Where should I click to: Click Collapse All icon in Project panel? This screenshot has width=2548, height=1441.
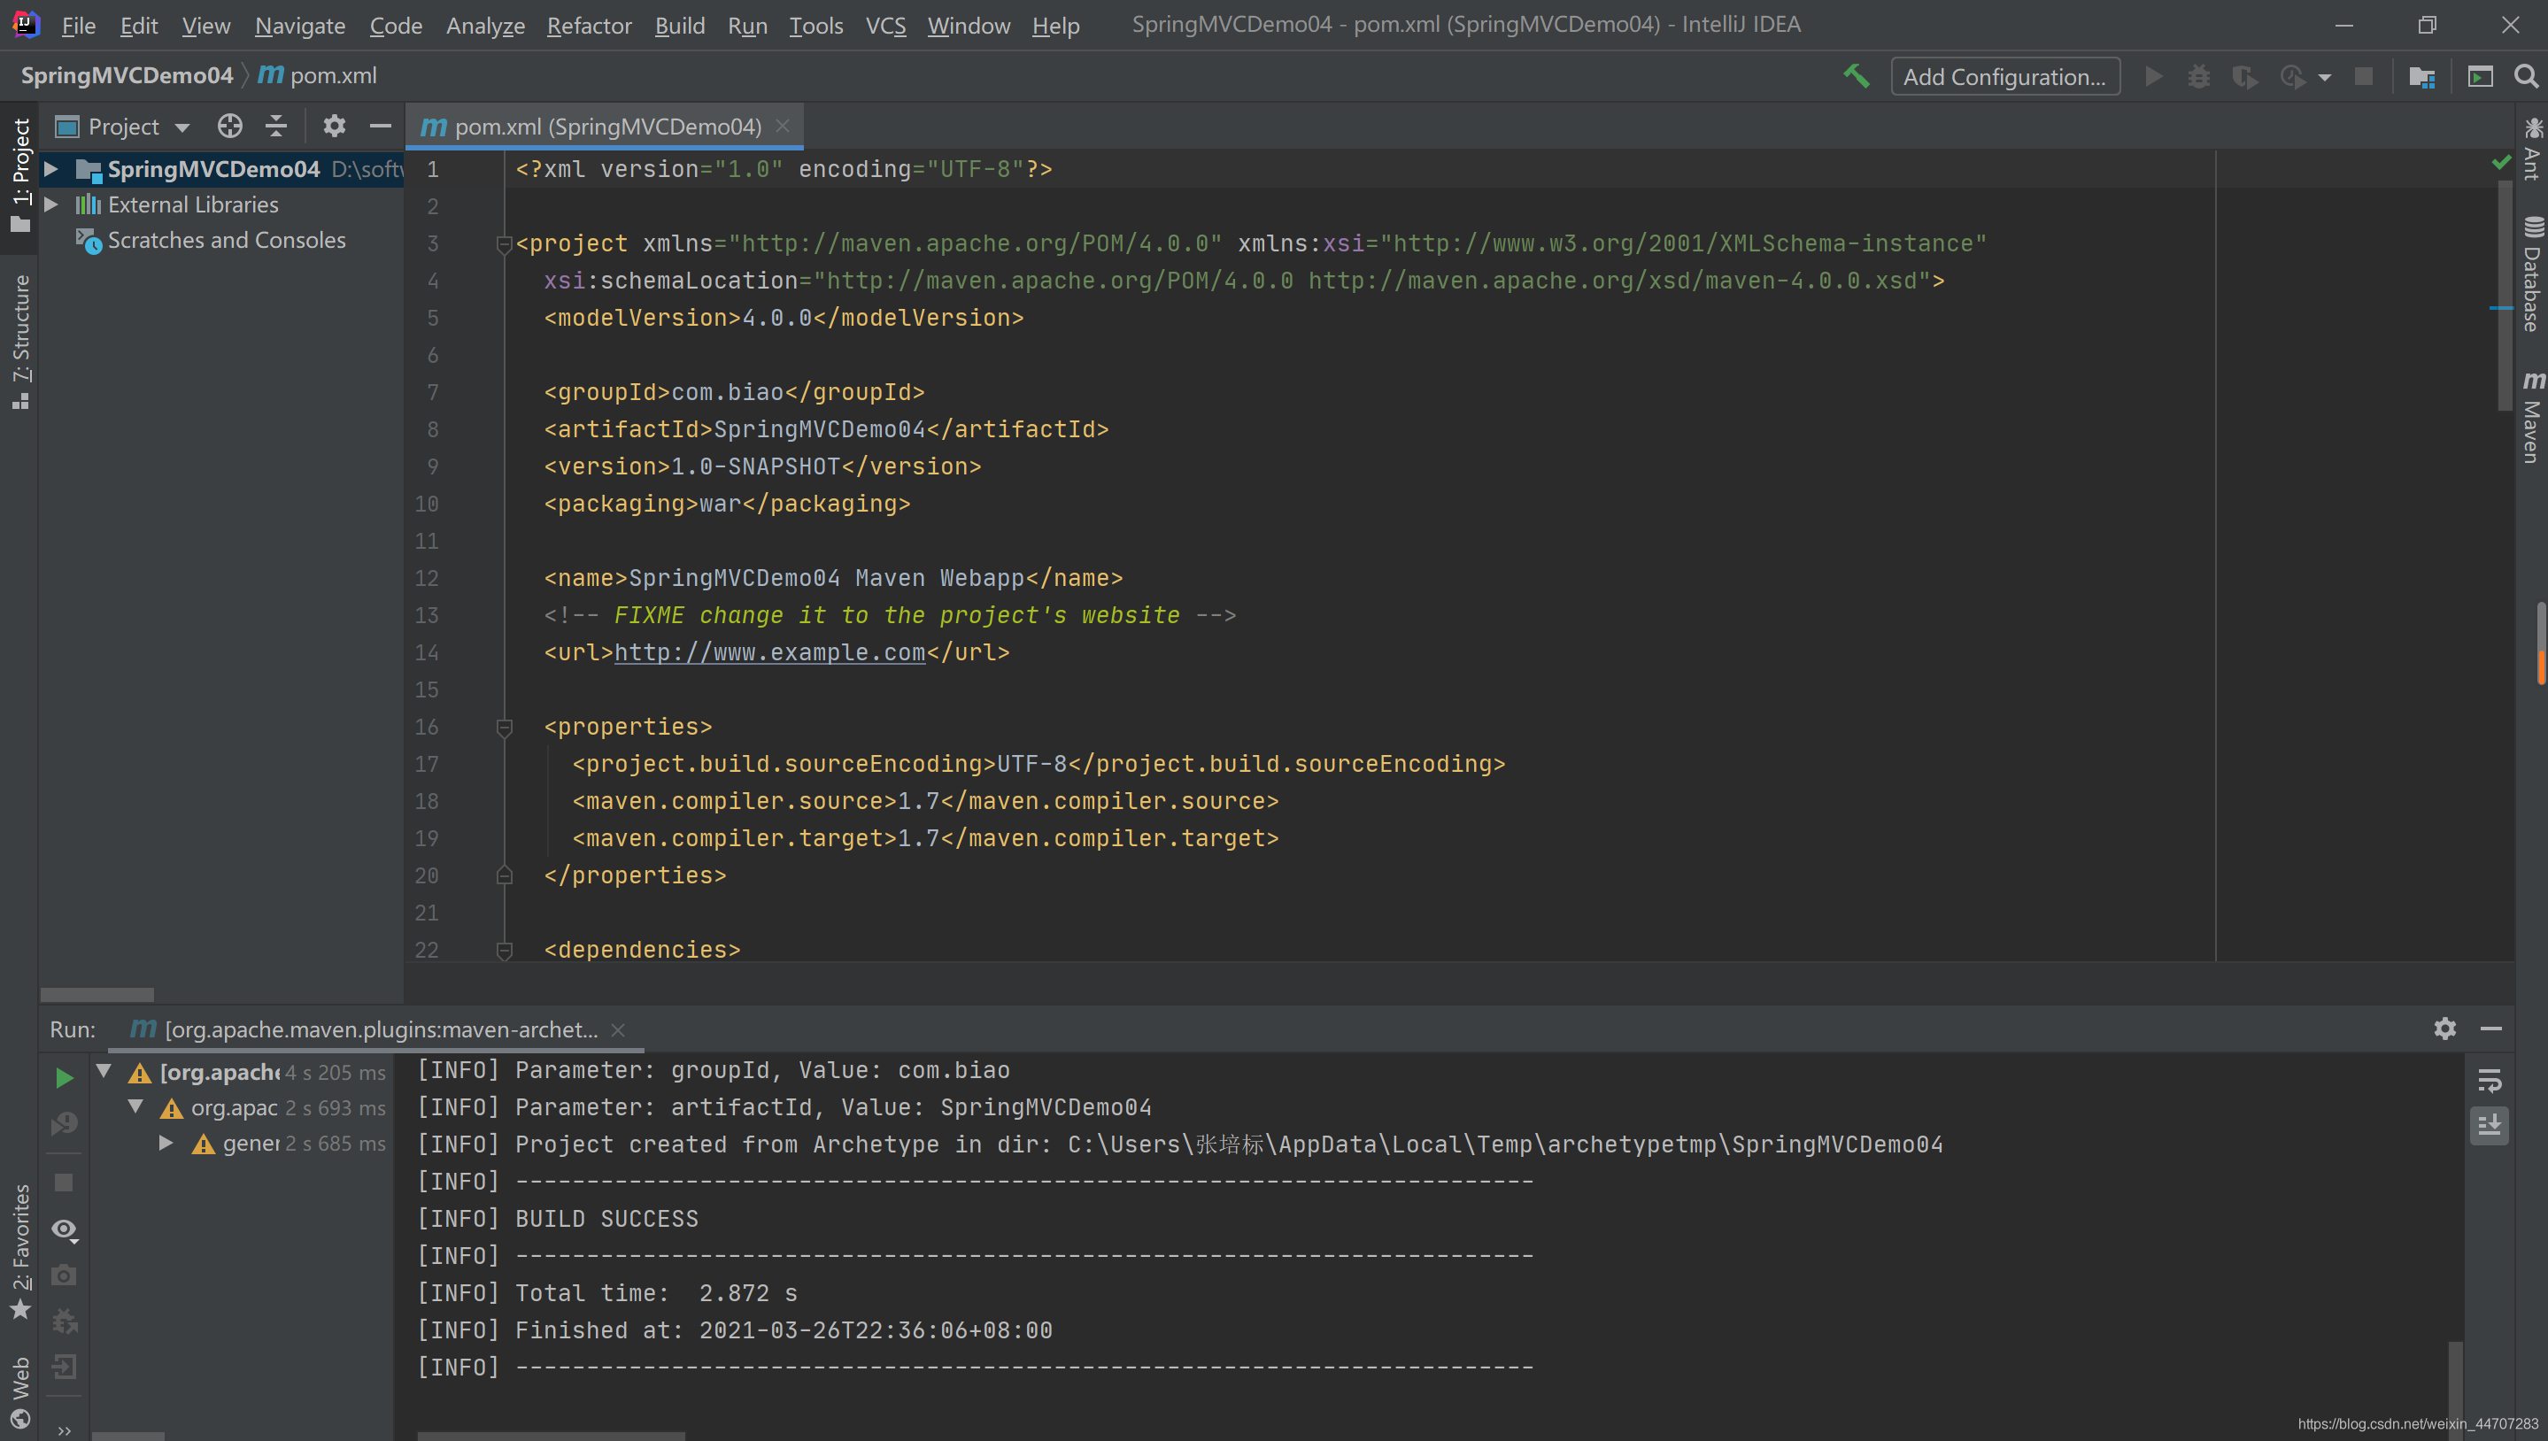tap(276, 126)
